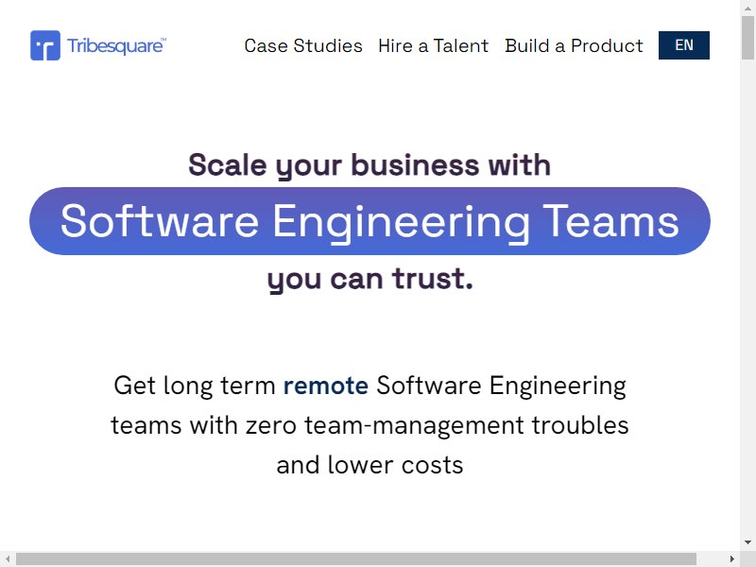The width and height of the screenshot is (756, 567).
Task: Click the Tribesquare wordmark text
Action: [x=116, y=45]
